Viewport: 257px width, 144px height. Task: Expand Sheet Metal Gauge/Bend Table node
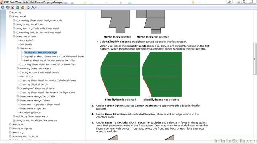pos(18,96)
